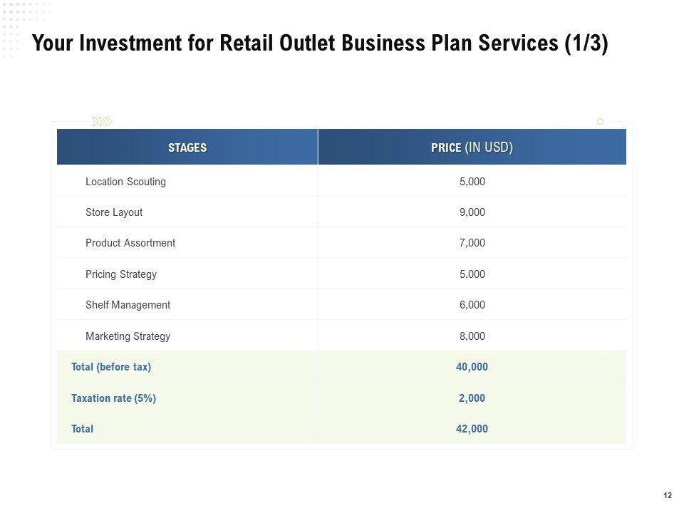Select the Taxation rate (5%) label

coord(113,398)
